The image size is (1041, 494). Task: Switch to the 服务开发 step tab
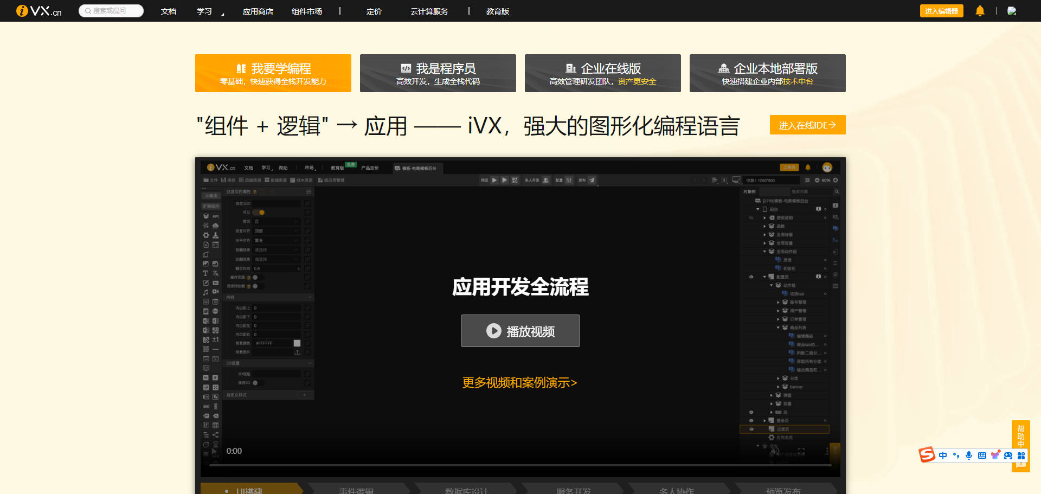574,489
